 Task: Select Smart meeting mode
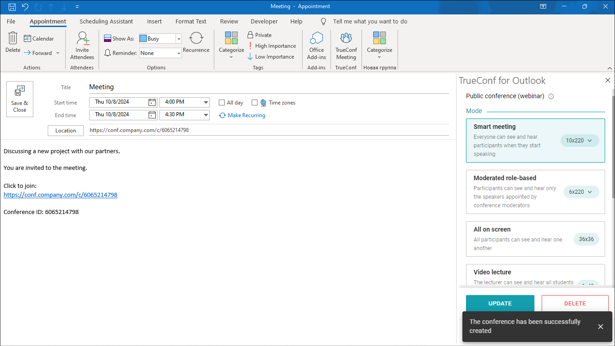click(535, 141)
